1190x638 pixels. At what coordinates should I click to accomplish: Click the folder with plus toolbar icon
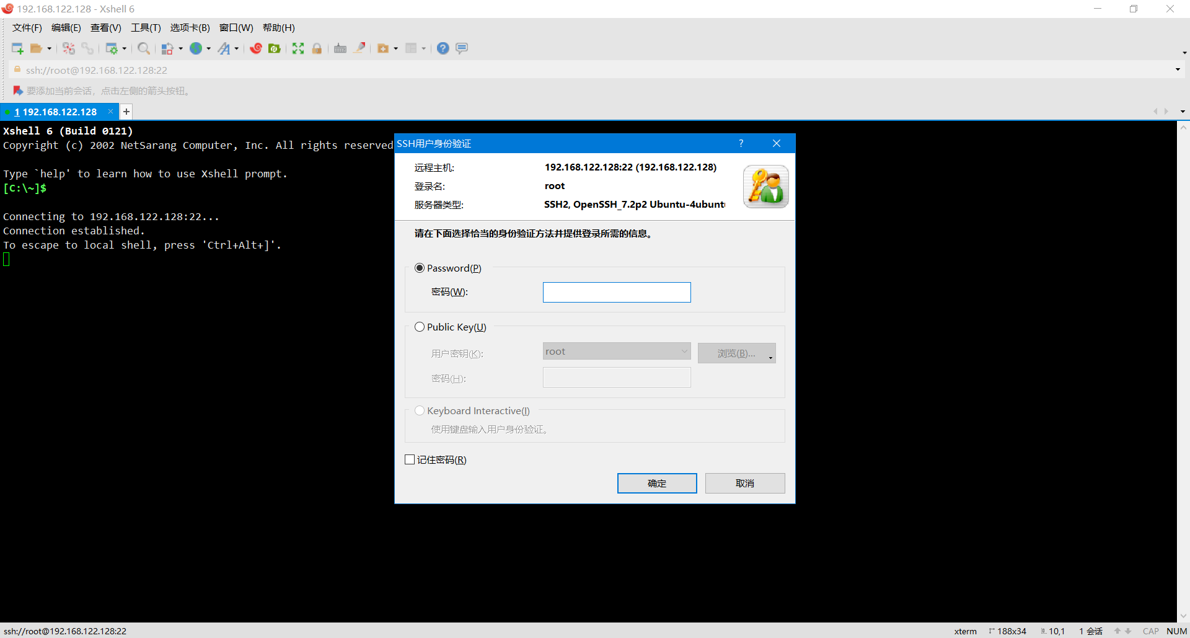coord(383,48)
